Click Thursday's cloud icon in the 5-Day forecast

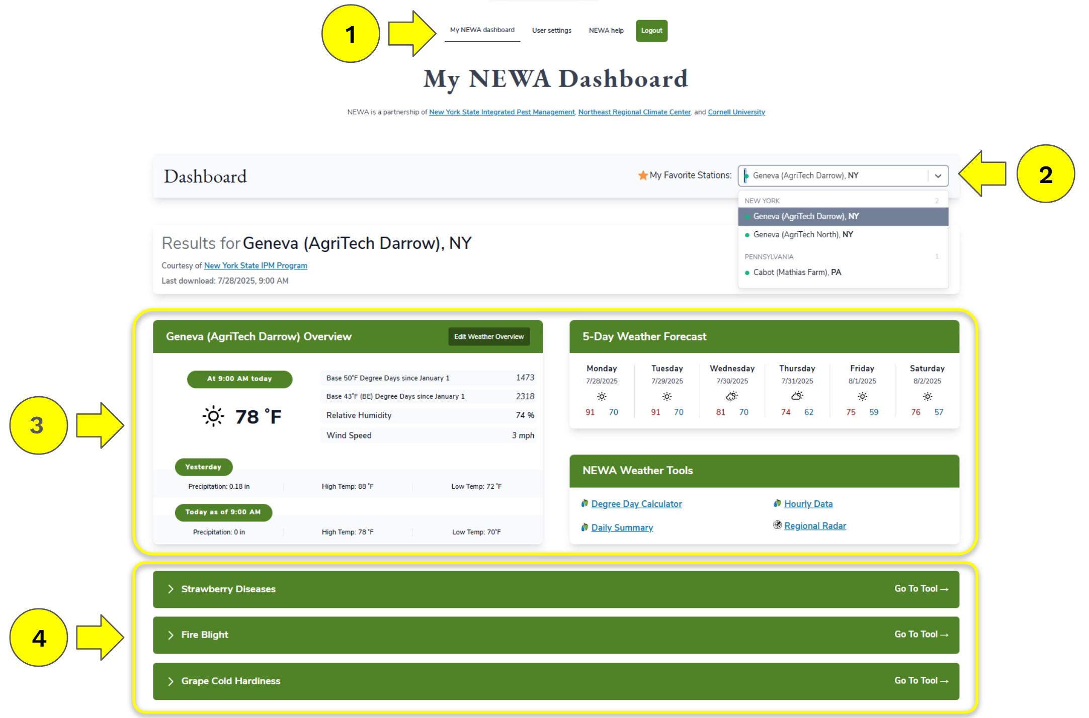point(797,396)
